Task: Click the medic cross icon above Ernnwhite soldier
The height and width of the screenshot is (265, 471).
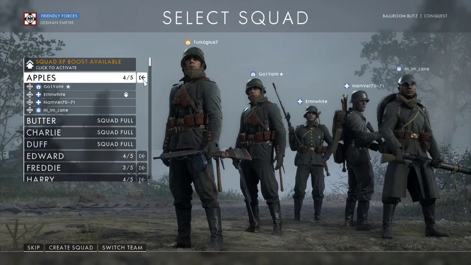Action: (x=300, y=102)
